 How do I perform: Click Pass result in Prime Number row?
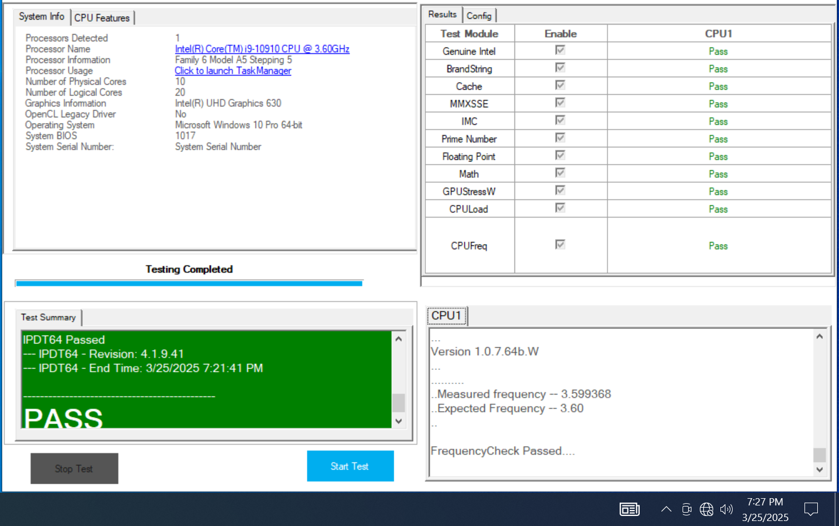(718, 139)
